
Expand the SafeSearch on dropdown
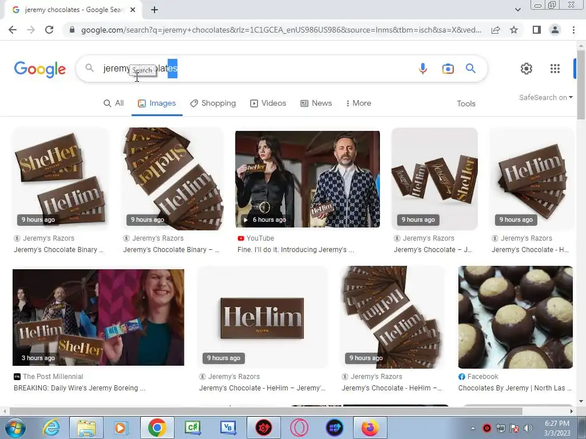pyautogui.click(x=545, y=97)
